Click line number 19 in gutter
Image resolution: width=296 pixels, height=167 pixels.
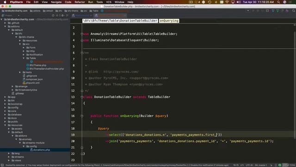[x=73, y=135]
